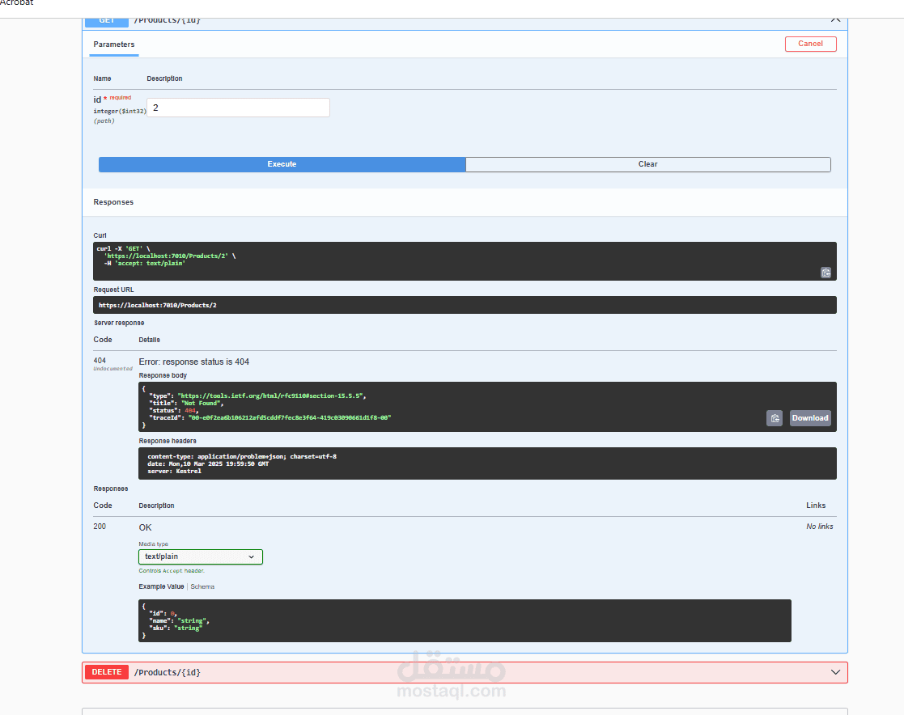Image resolution: width=904 pixels, height=715 pixels.
Task: Click the response headers block
Action: pyautogui.click(x=487, y=463)
